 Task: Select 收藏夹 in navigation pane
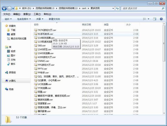10,26
